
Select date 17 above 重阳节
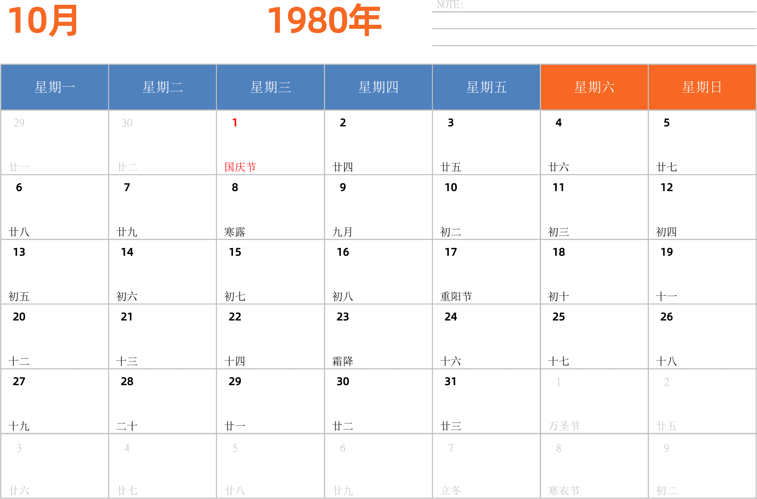click(x=451, y=252)
